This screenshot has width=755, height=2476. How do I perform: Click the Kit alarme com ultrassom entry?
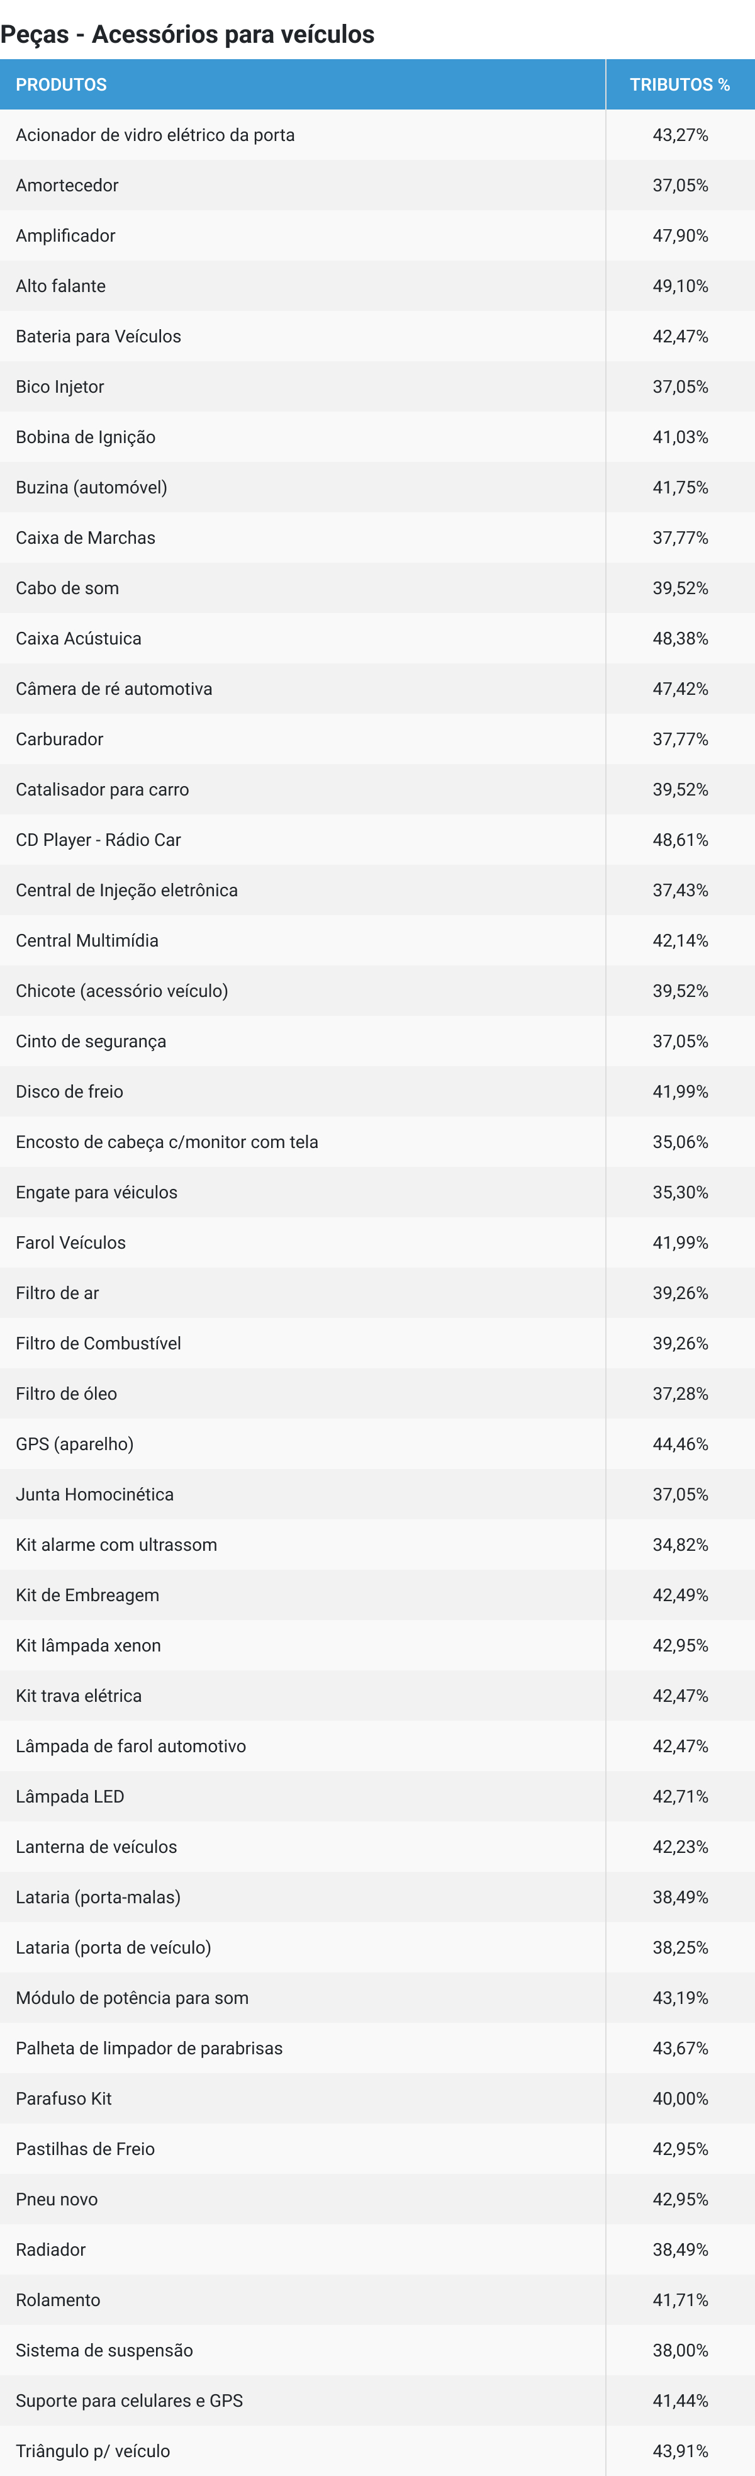(116, 1545)
